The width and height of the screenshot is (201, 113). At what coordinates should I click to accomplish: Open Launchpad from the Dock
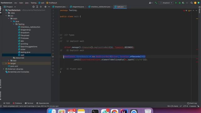click(62, 111)
